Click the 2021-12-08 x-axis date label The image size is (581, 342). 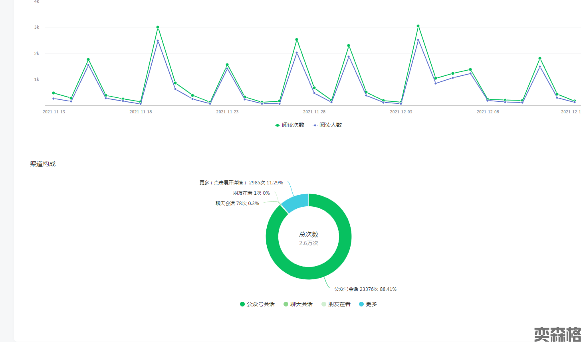coord(488,112)
